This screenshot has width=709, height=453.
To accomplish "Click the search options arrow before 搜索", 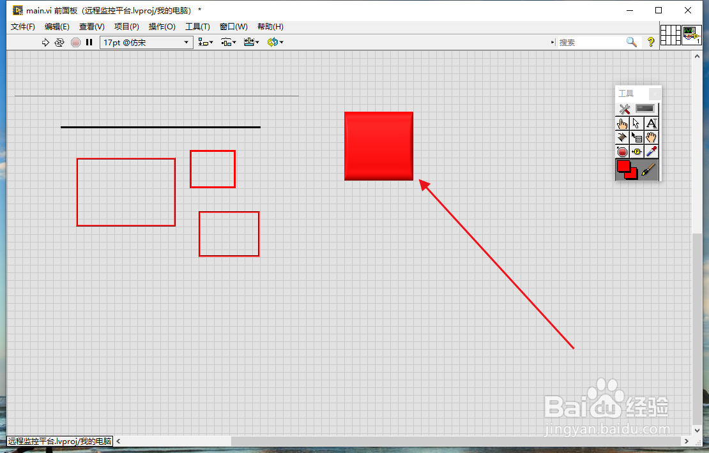I will [x=553, y=43].
